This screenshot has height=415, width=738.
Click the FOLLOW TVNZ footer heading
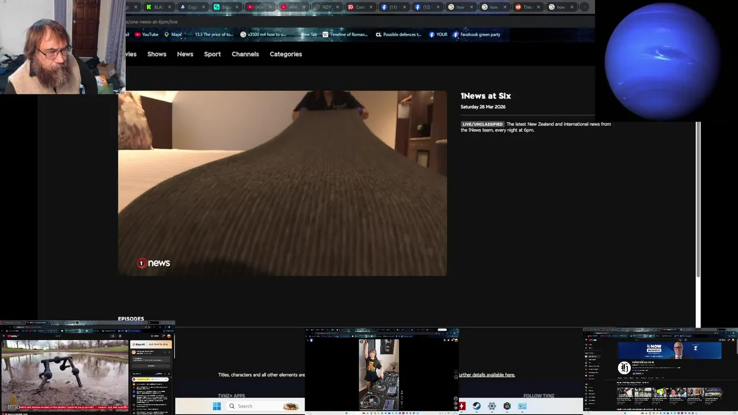tap(539, 396)
